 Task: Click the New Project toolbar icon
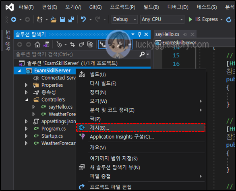tap(40, 19)
